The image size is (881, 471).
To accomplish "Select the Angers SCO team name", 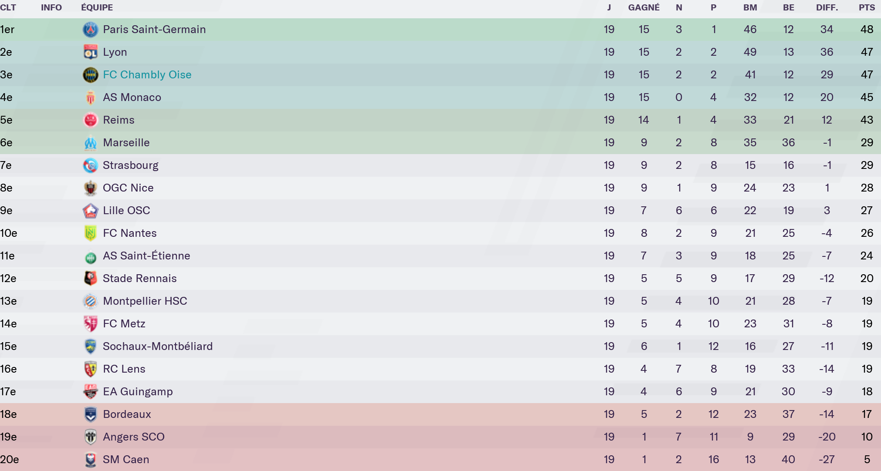I will coord(133,437).
